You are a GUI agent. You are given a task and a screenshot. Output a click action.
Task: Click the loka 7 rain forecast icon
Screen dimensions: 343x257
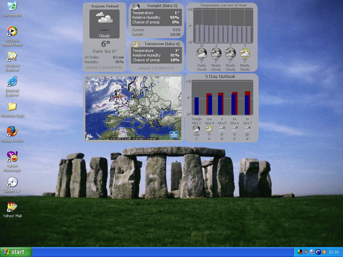pyautogui.click(x=247, y=128)
